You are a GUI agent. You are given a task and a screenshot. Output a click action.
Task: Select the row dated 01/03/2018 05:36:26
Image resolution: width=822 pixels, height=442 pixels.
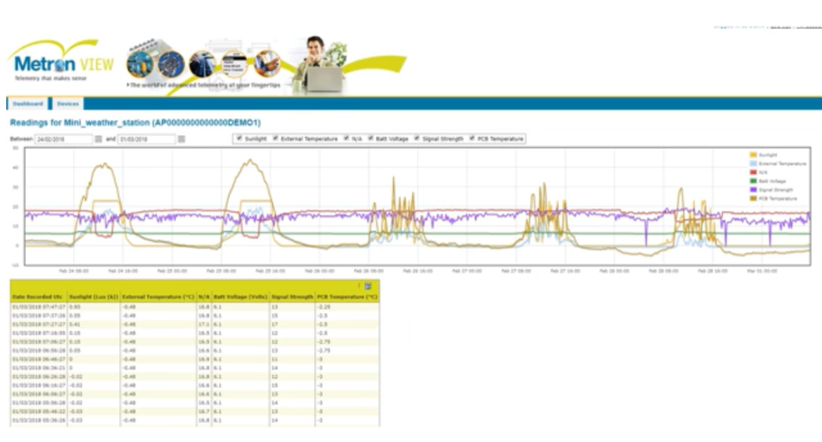click(194, 420)
